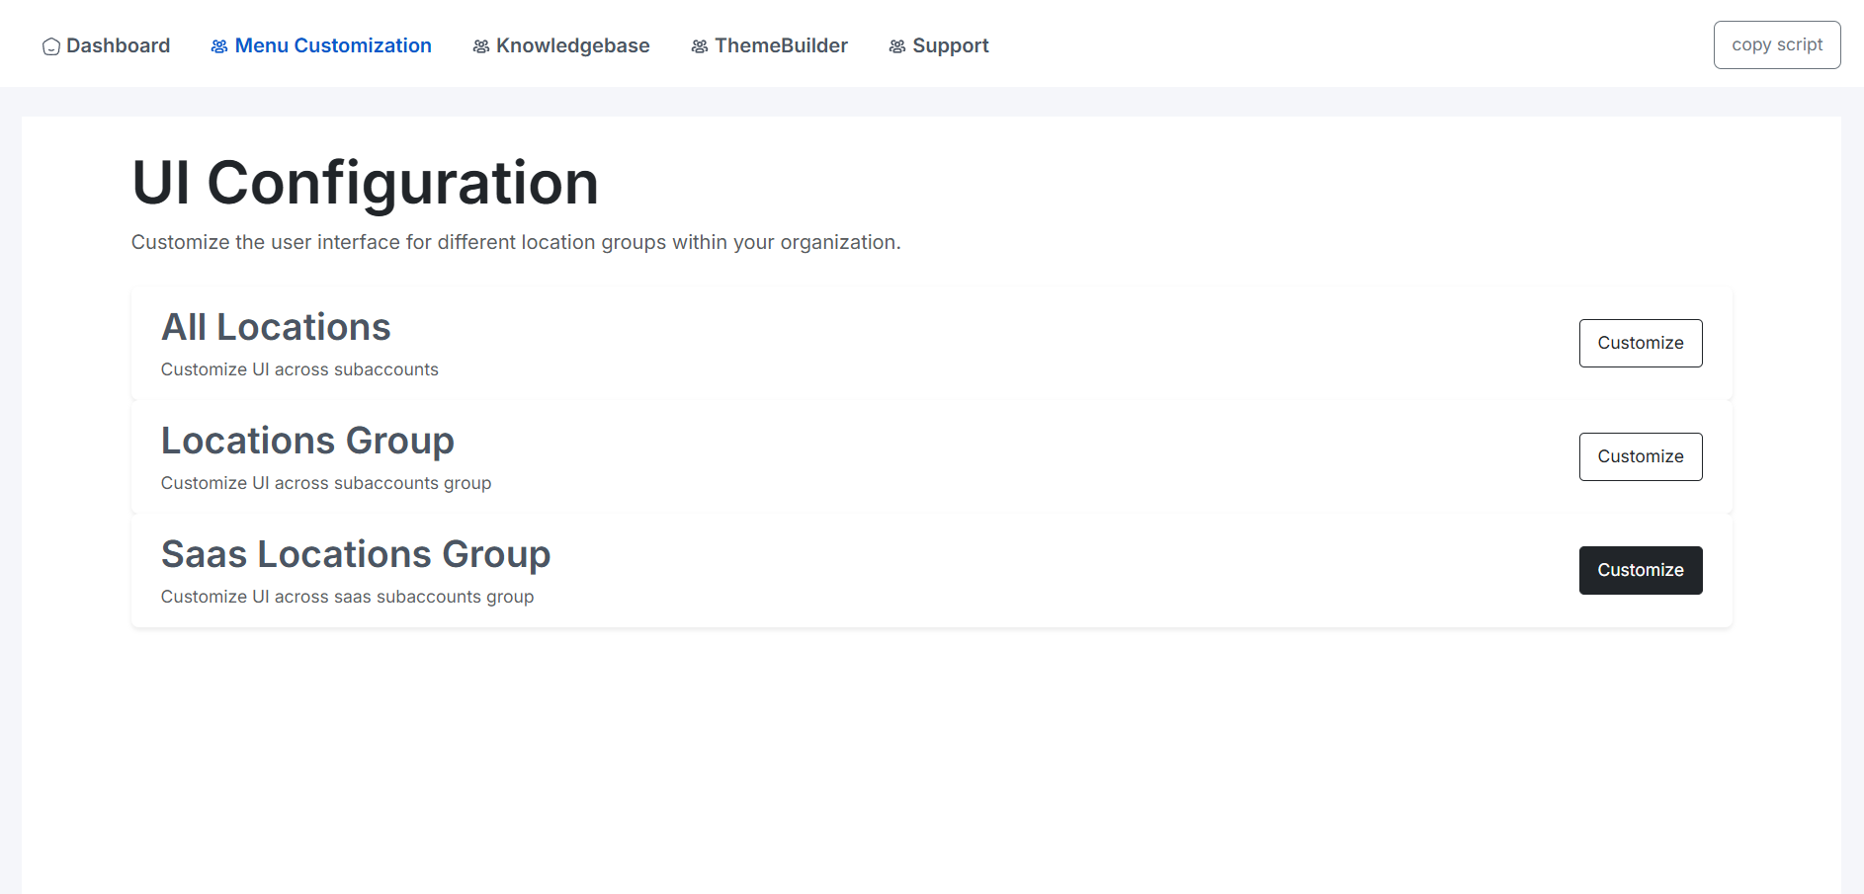This screenshot has width=1864, height=894.
Task: Select the Locations Group heading
Action: (x=307, y=441)
